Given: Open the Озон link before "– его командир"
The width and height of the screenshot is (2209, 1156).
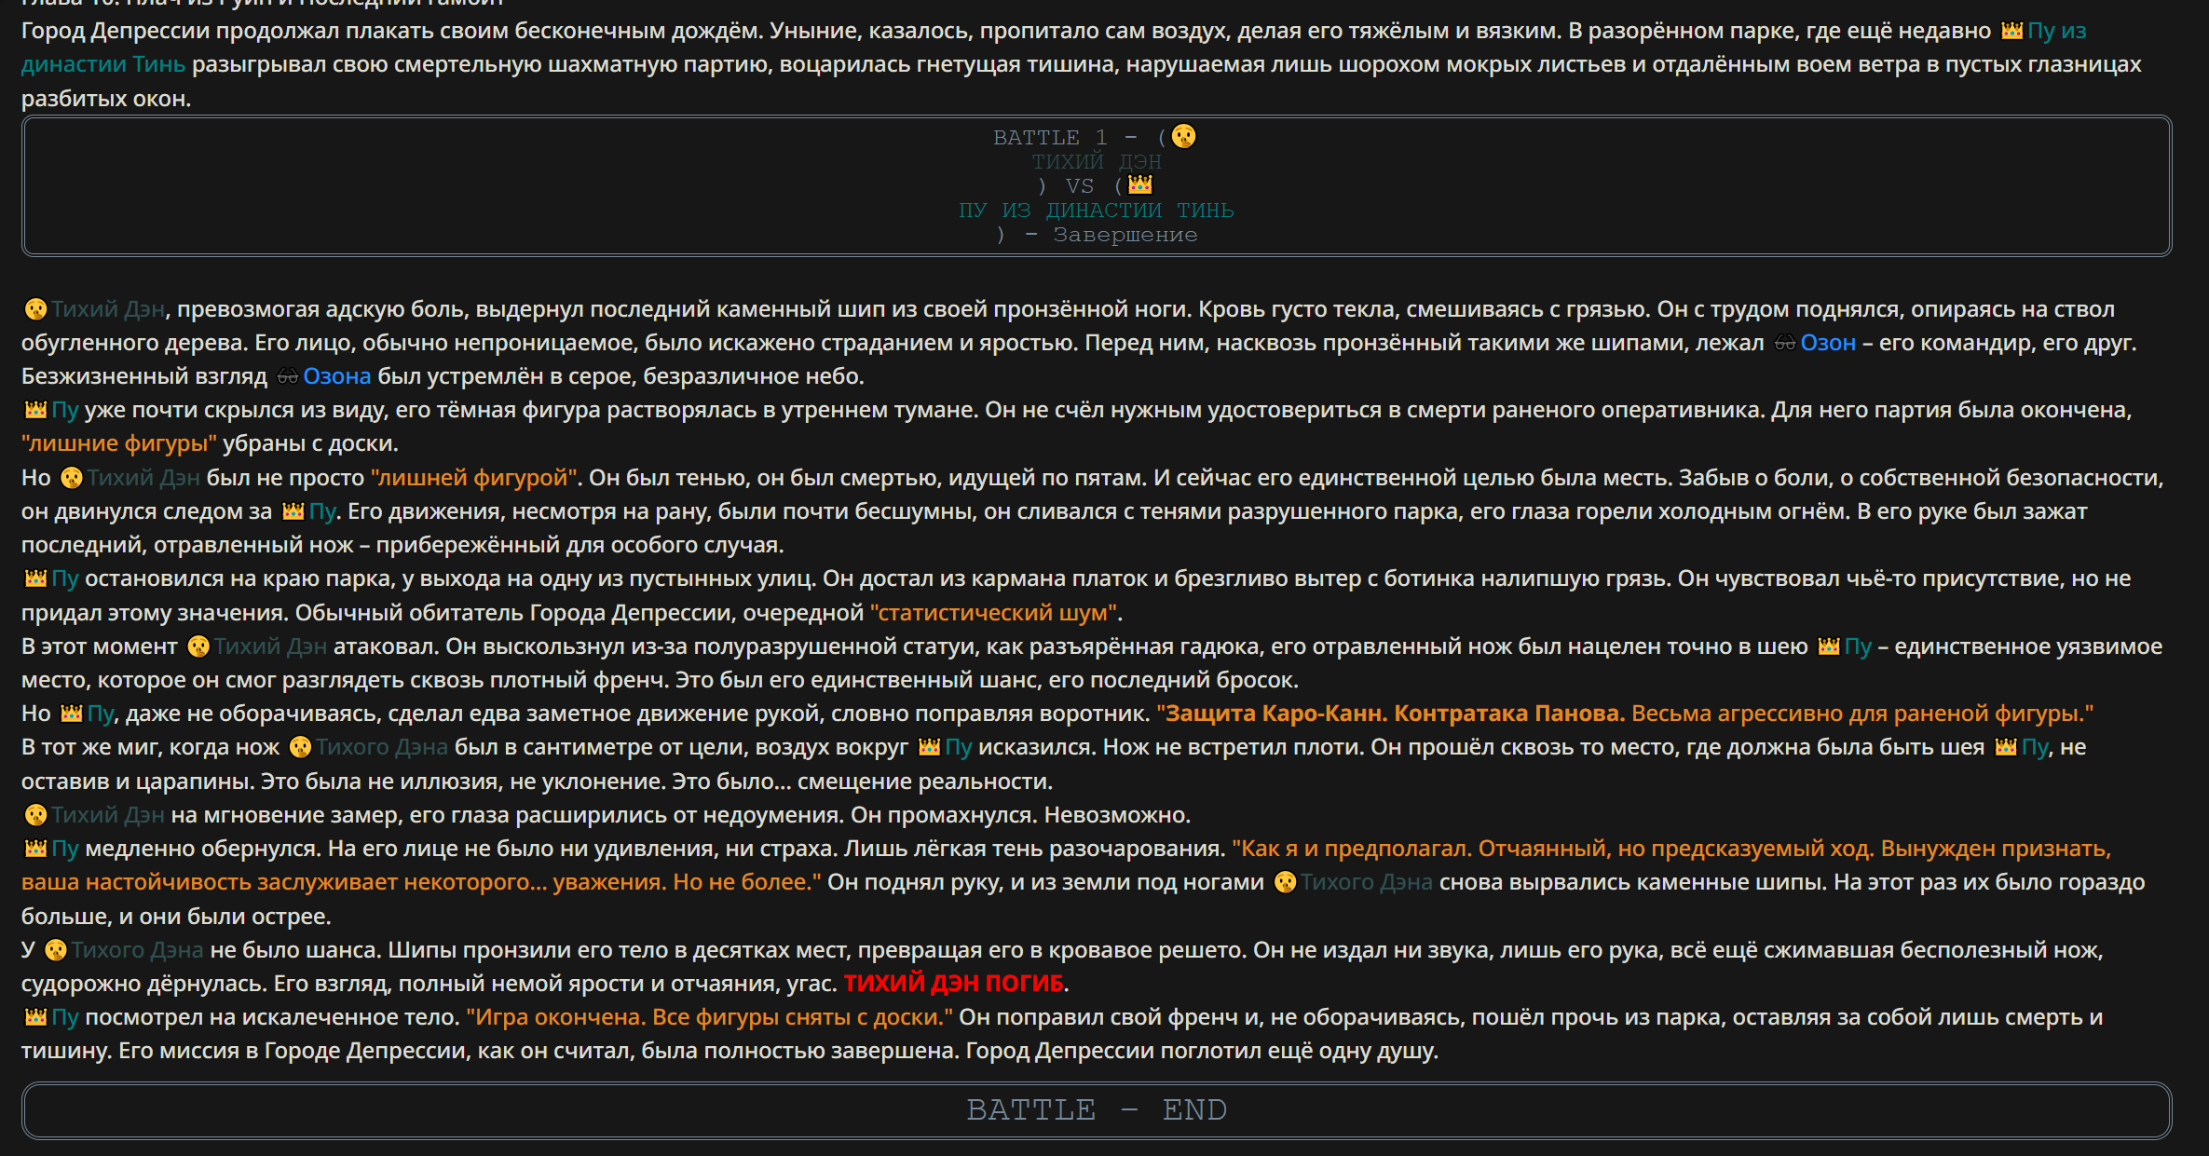Looking at the screenshot, I should point(1828,343).
